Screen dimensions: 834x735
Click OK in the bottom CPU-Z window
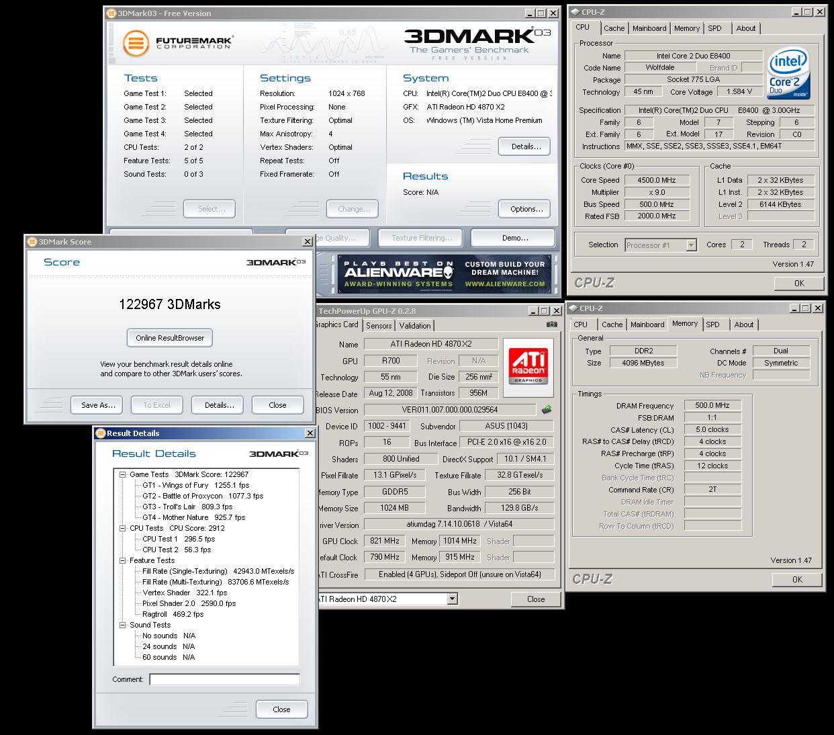(x=797, y=579)
